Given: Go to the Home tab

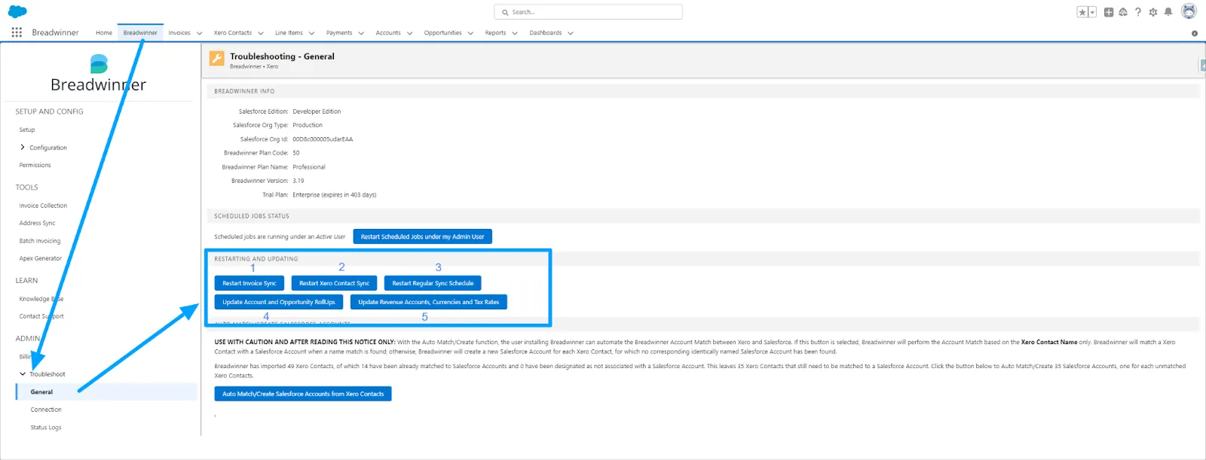Looking at the screenshot, I should [104, 33].
